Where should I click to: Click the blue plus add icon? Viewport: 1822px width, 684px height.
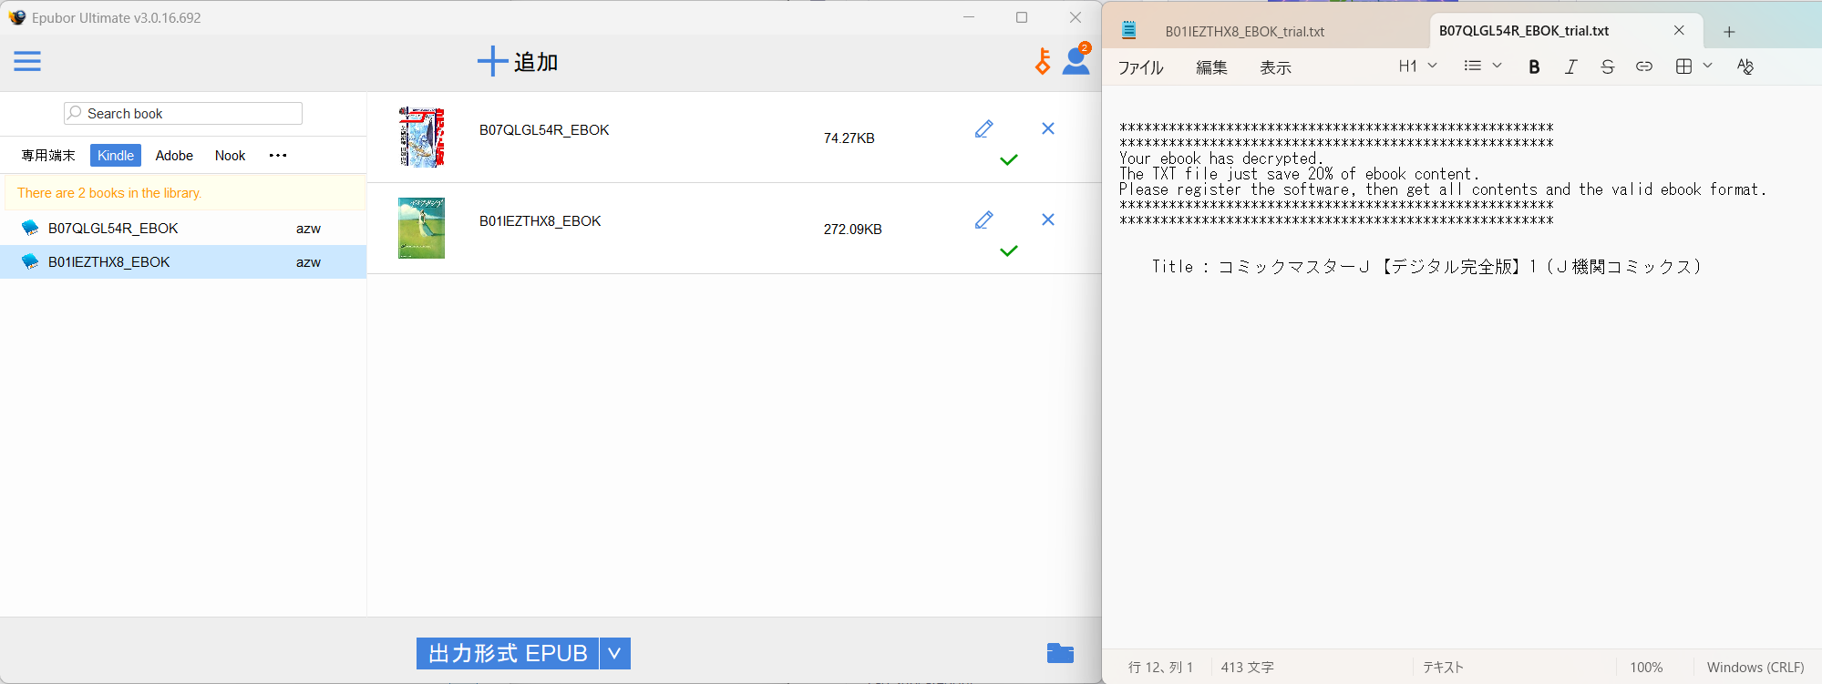pos(492,61)
